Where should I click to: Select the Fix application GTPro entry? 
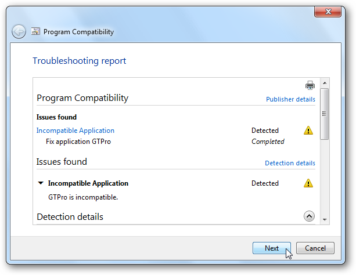pos(78,142)
